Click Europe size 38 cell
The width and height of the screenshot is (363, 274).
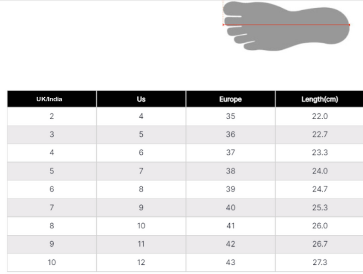click(230, 171)
